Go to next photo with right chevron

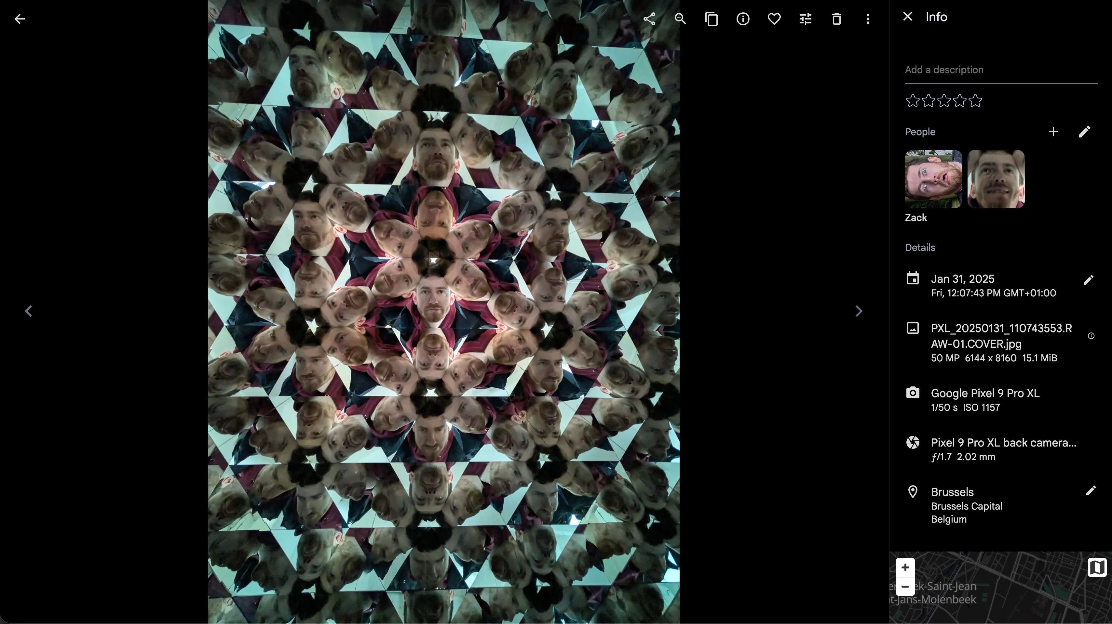click(859, 311)
